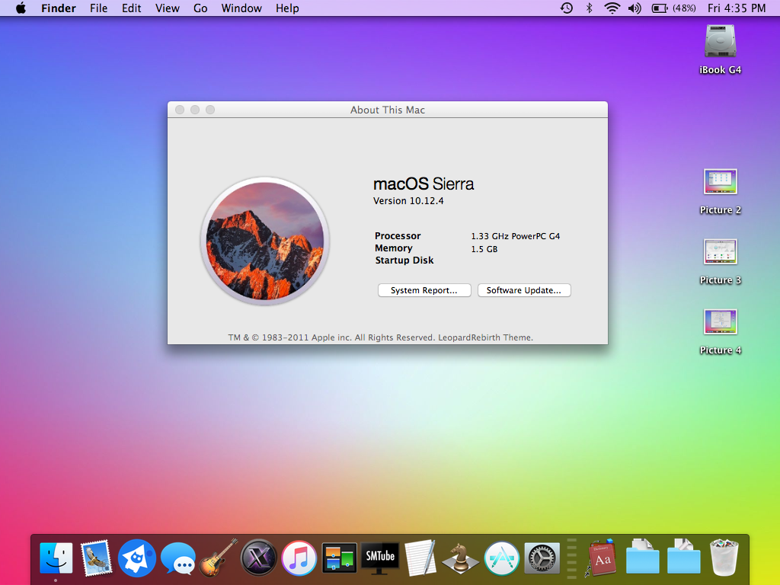
Task: Open System Preferences gear icon
Action: pos(542,558)
